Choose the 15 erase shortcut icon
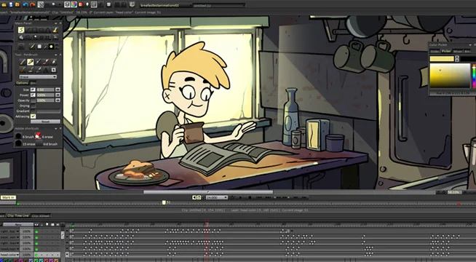The height and width of the screenshot is (262, 476). point(18,143)
